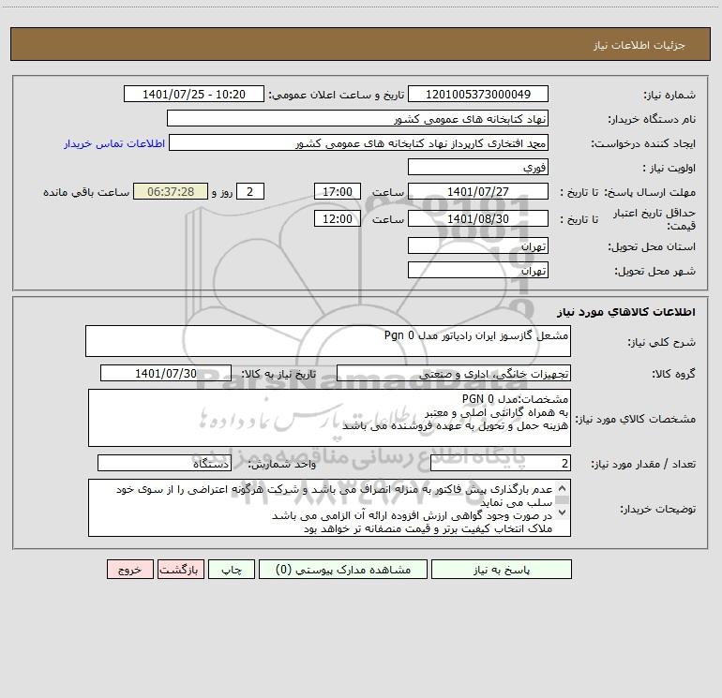This screenshot has width=722, height=698.
Task: Click the priority field showing 'فوری'
Action: pyautogui.click(x=478, y=168)
